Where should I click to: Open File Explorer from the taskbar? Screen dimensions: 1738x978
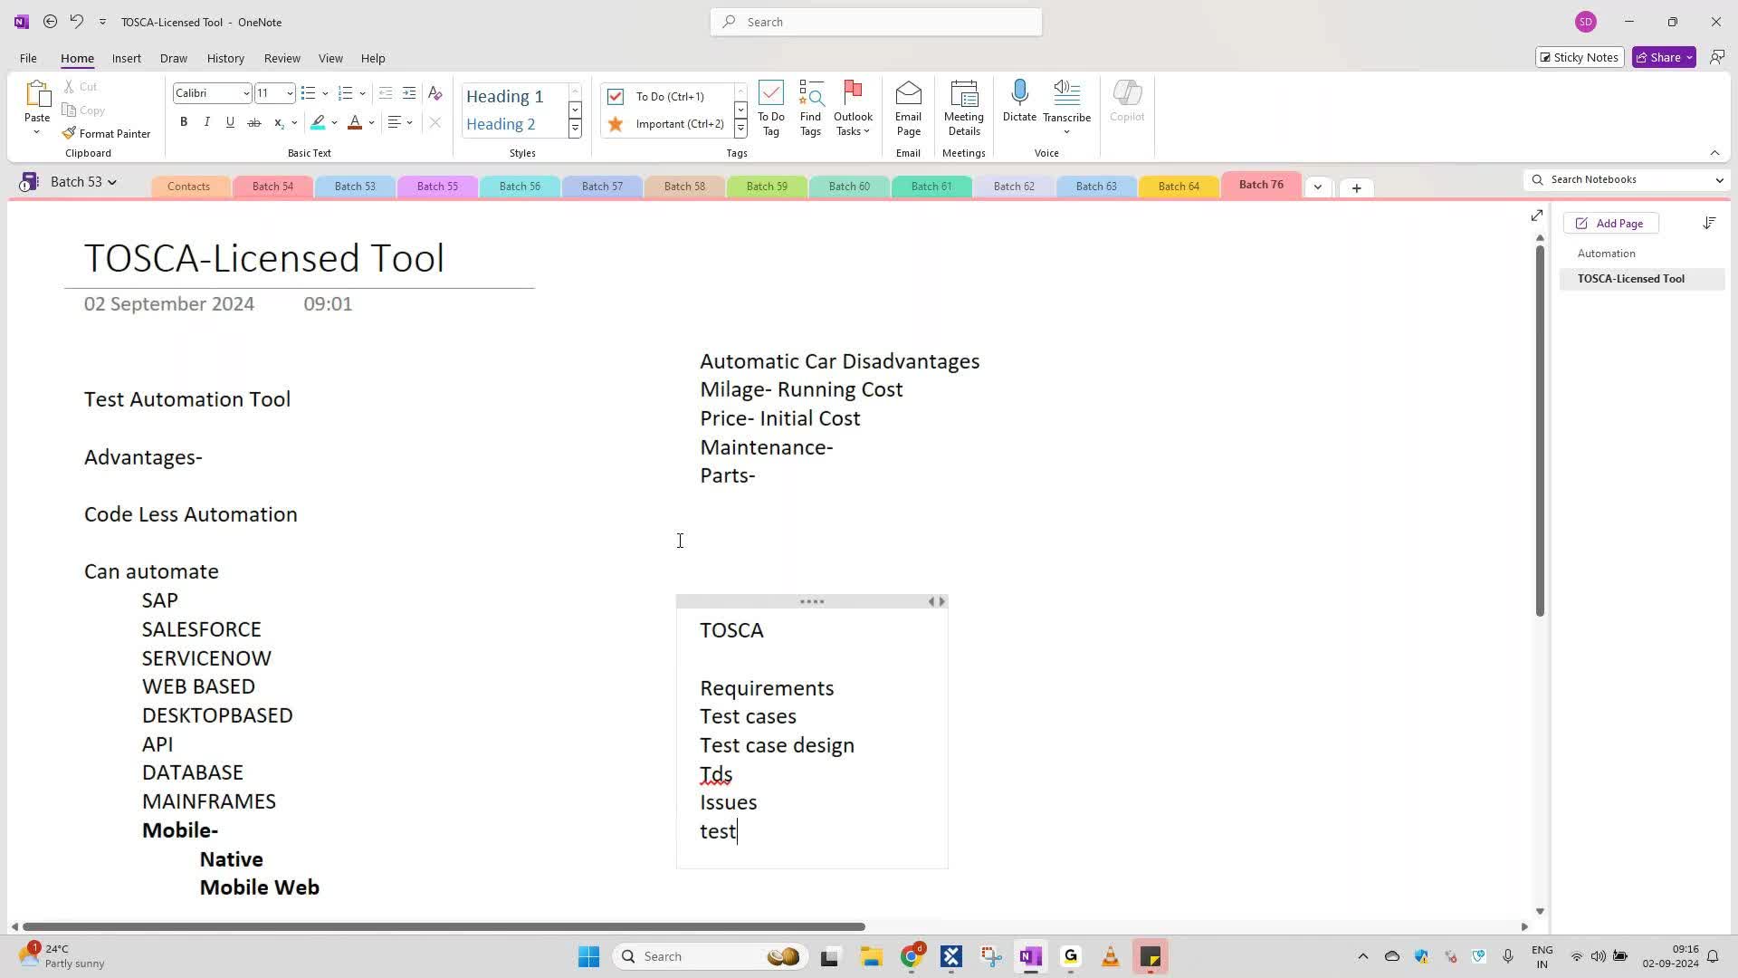(x=871, y=956)
